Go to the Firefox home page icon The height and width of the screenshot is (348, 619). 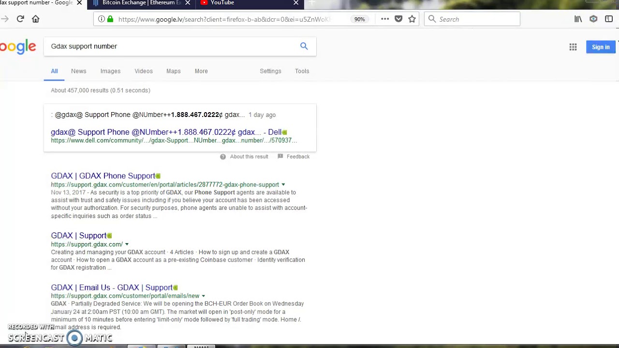pos(35,19)
